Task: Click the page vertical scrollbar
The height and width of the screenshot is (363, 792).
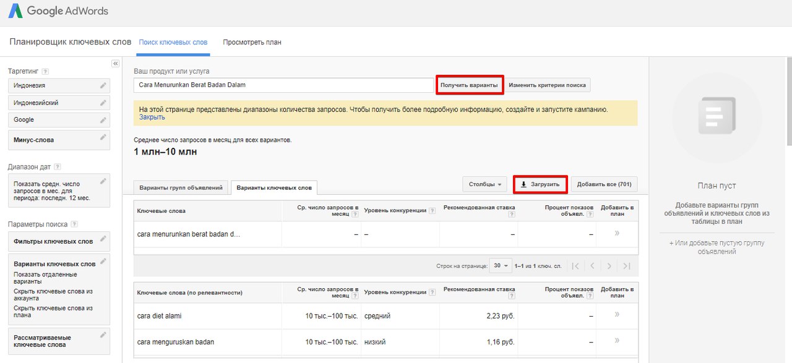Action: pyautogui.click(x=789, y=101)
